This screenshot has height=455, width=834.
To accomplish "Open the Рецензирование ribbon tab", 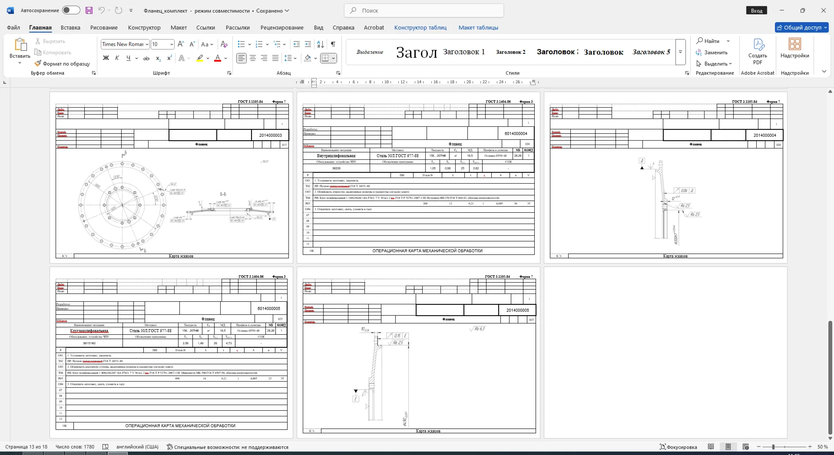I will click(282, 27).
